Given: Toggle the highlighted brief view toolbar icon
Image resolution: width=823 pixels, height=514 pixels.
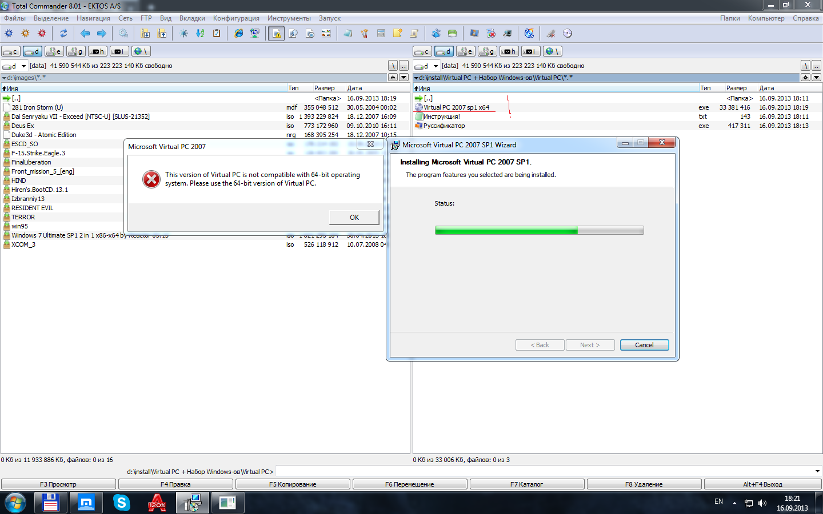Looking at the screenshot, I should [x=277, y=34].
